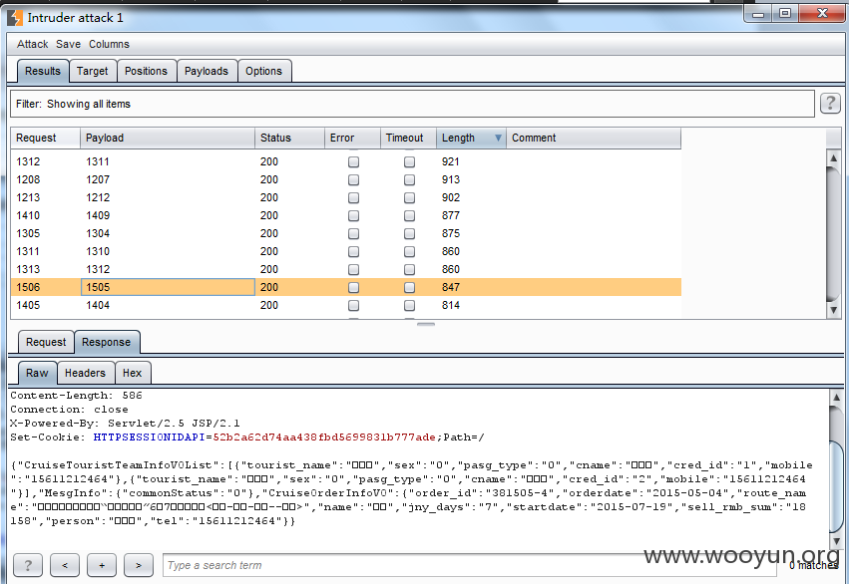Select the Hex view tab
The width and height of the screenshot is (849, 584).
[x=133, y=373]
